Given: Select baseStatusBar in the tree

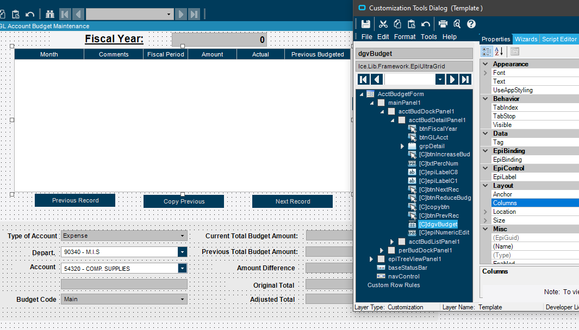Looking at the screenshot, I should (x=407, y=268).
